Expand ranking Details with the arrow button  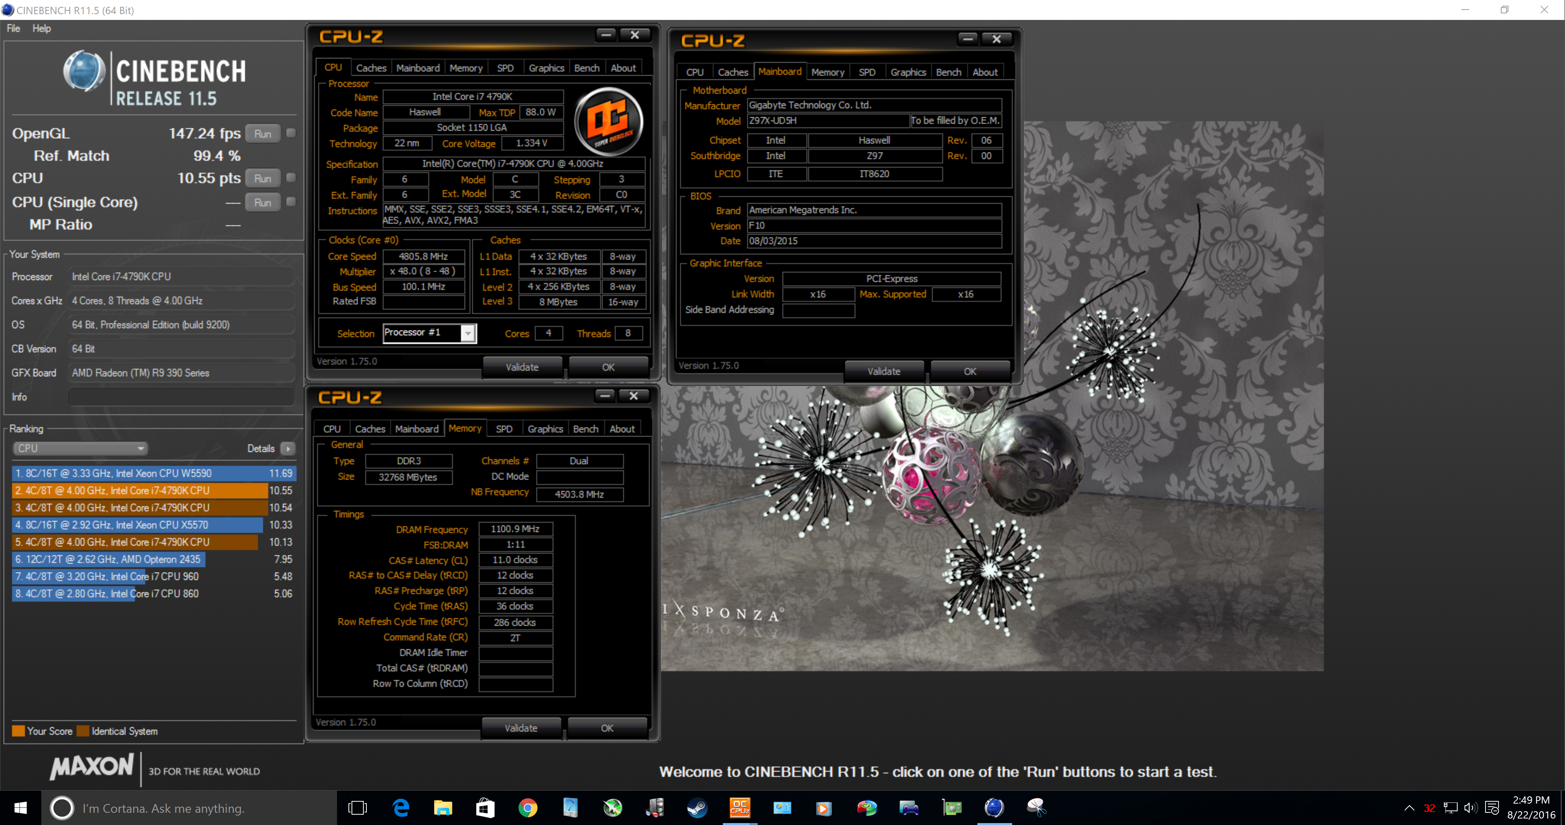click(x=288, y=448)
